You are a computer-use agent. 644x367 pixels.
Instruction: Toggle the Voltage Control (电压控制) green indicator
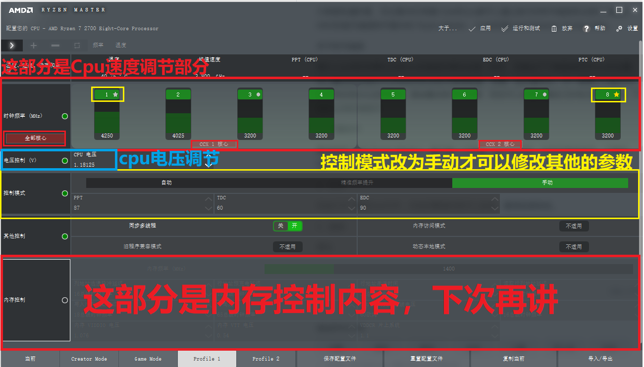[65, 161]
